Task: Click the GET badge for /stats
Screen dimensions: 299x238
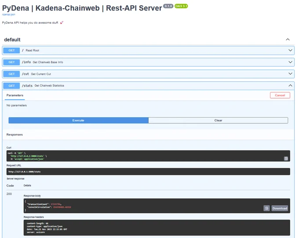Action: 11,86
